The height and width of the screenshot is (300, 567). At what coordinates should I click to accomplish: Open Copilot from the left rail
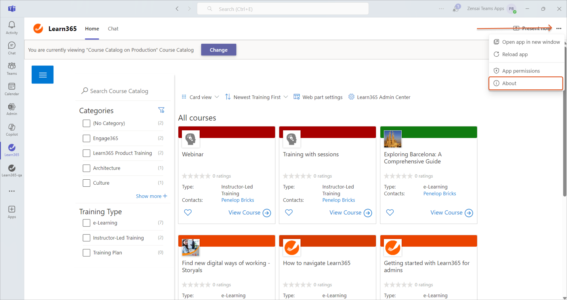[x=12, y=130]
